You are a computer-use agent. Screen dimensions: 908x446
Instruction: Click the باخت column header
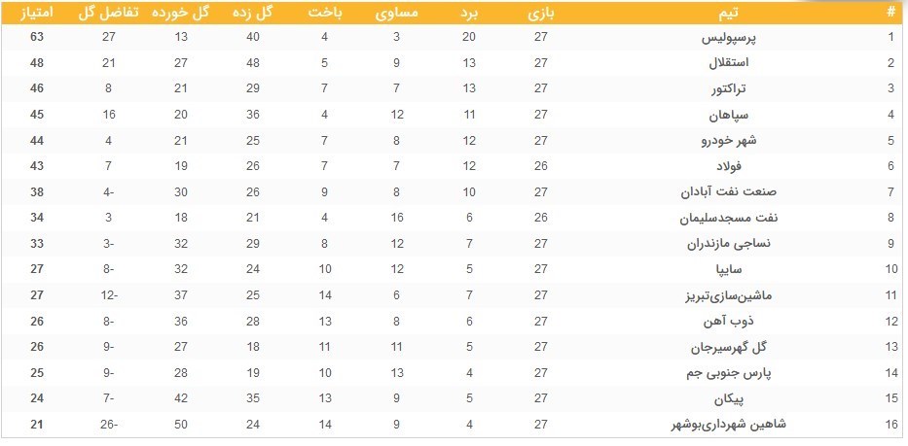tap(324, 13)
